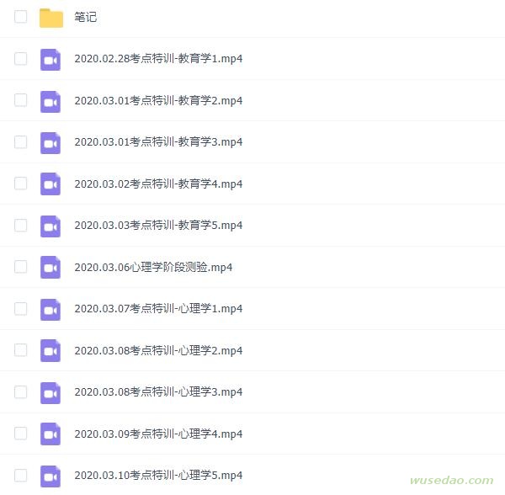Tick checkbox for 2020.03.08 心理学2.mp4

click(20, 350)
